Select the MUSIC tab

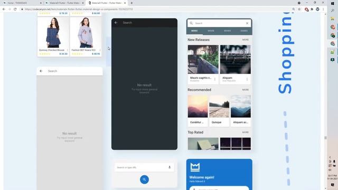[x=194, y=31]
